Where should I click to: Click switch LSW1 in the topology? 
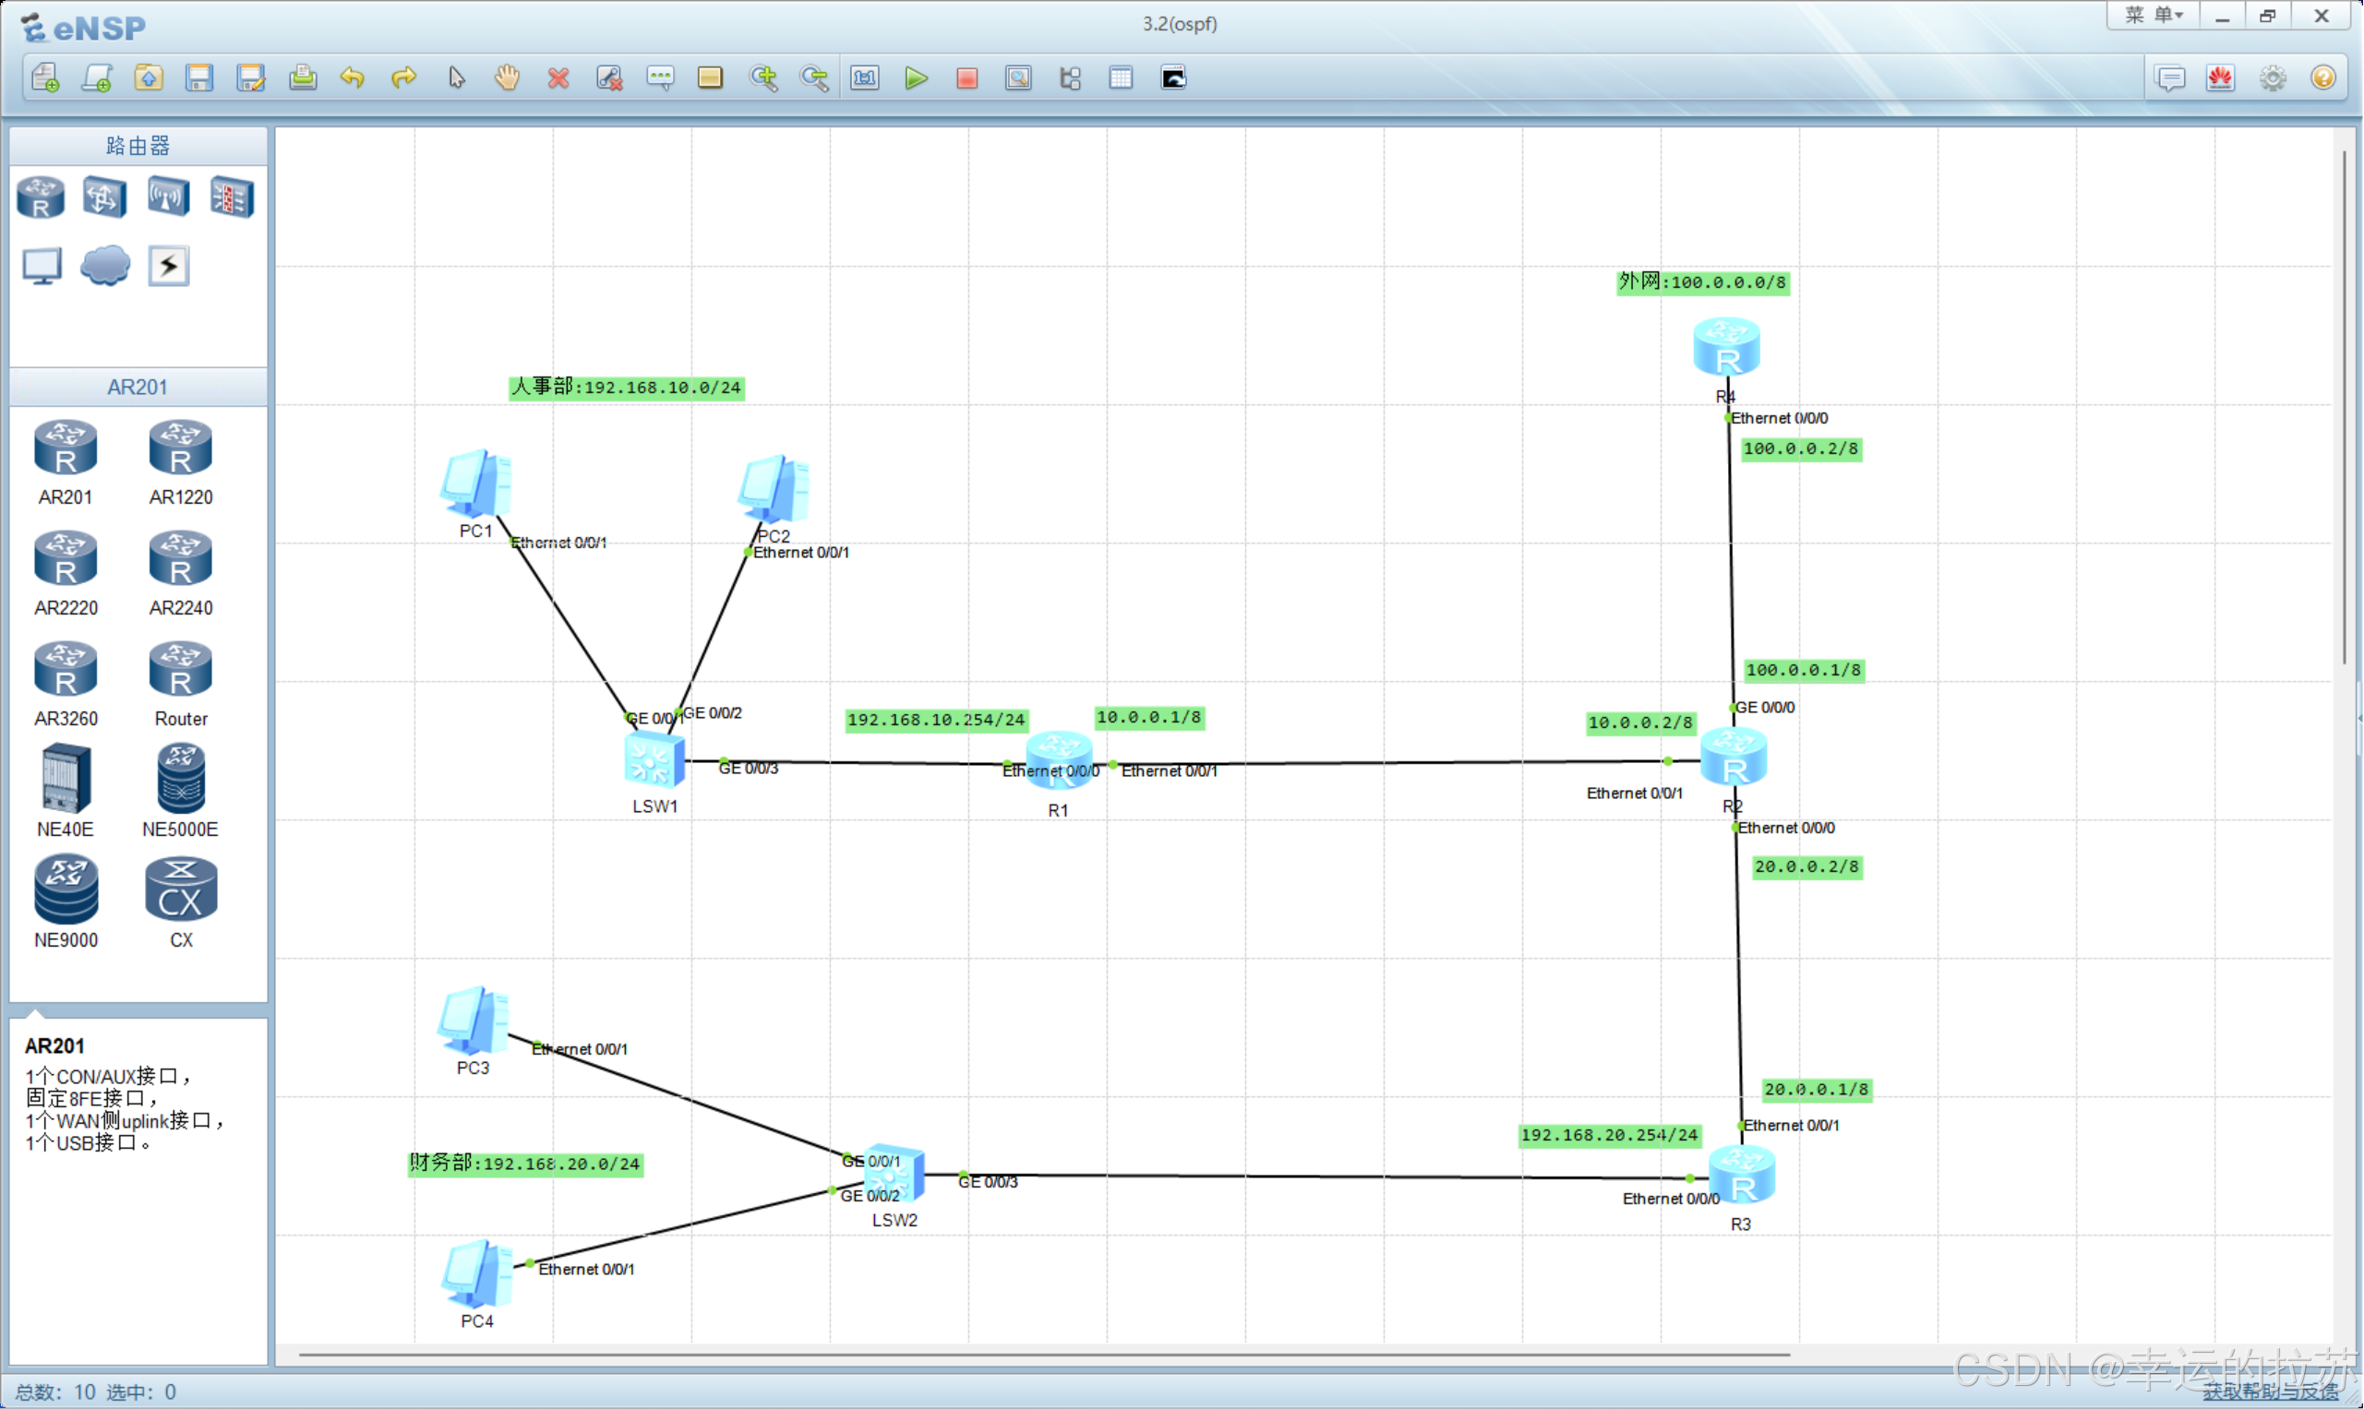click(x=654, y=760)
